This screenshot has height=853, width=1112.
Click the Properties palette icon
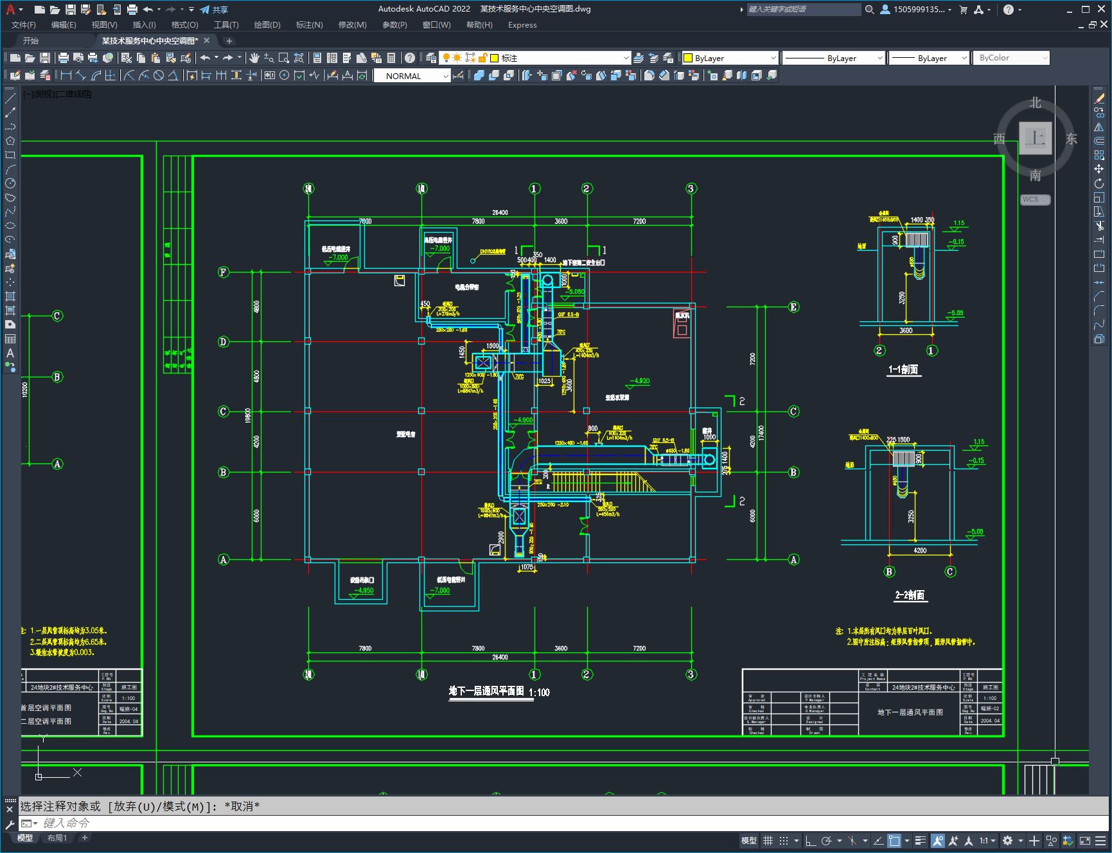point(317,58)
